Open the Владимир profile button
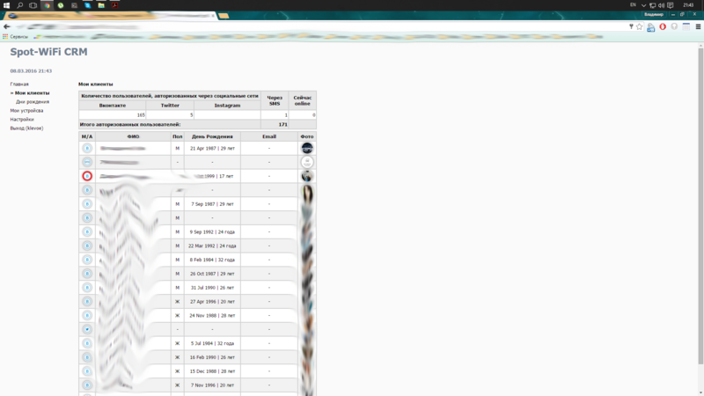The width and height of the screenshot is (704, 396). pyautogui.click(x=654, y=14)
